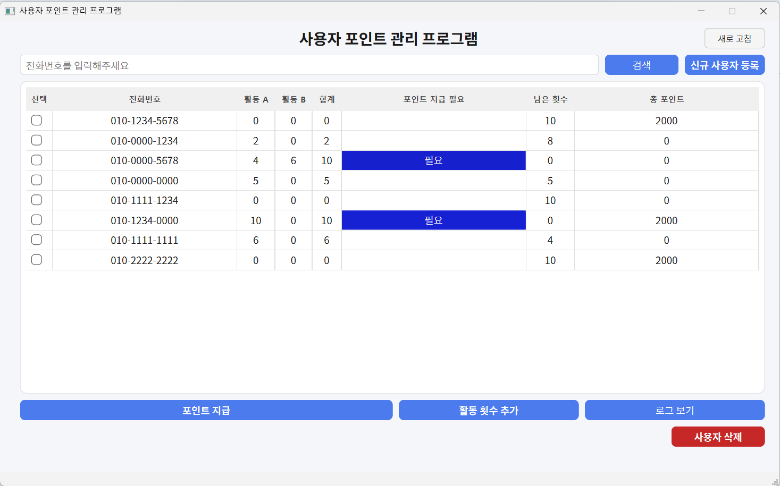Screen dimensions: 780x486
Task: Check the box for 010-1234-5678
Action: point(37,120)
